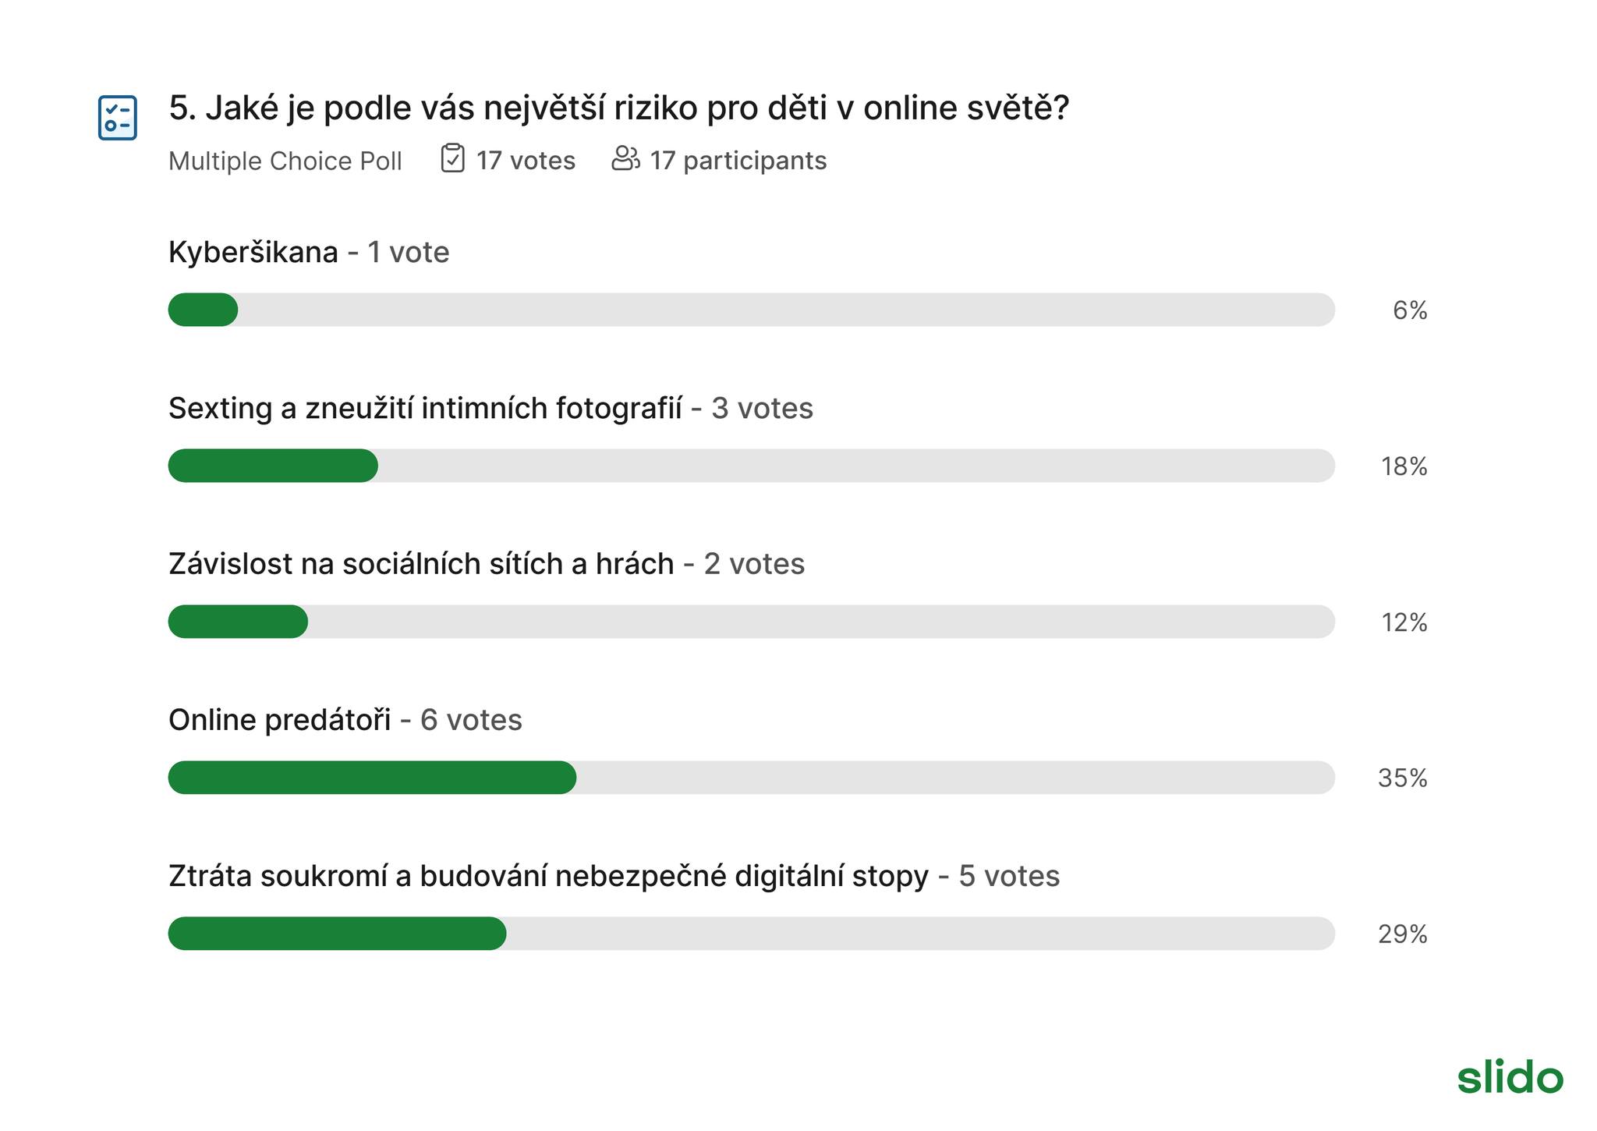Select Závislost na sociálních sítích option
The image size is (1597, 1131).
(421, 564)
